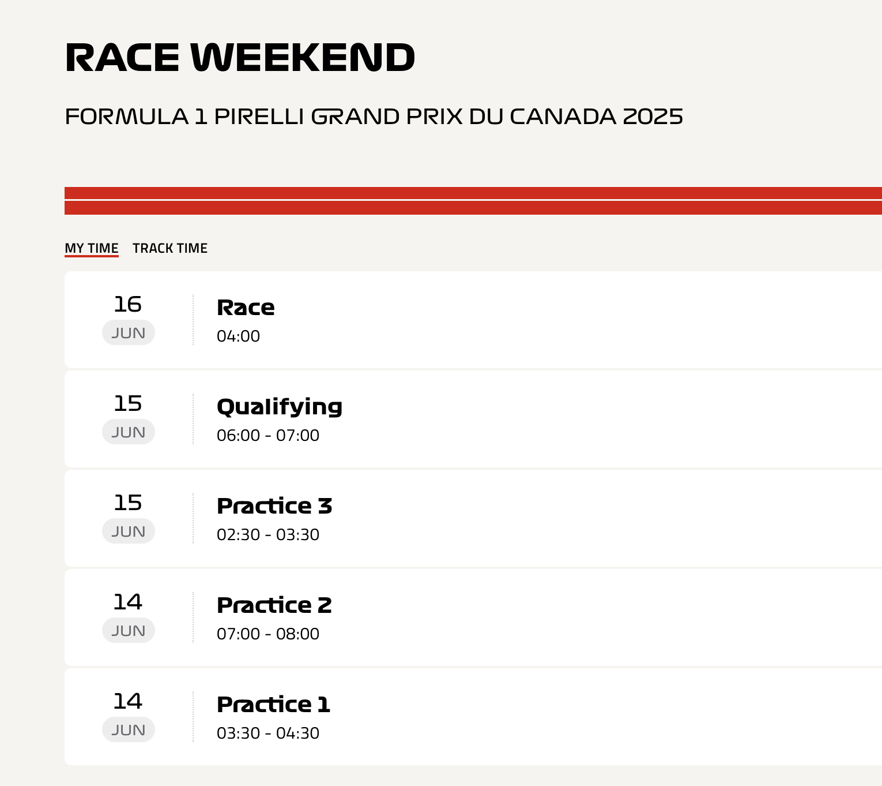Click the JUN badge beside Practice 2
The image size is (882, 786).
coord(128,631)
